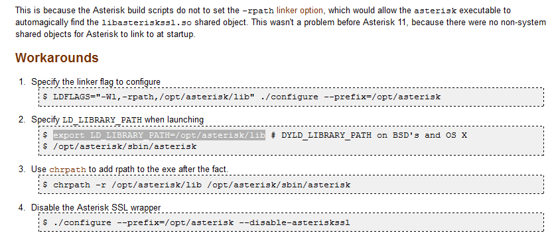
Task: Click 'when launching' text in step 2
Action: [174, 120]
